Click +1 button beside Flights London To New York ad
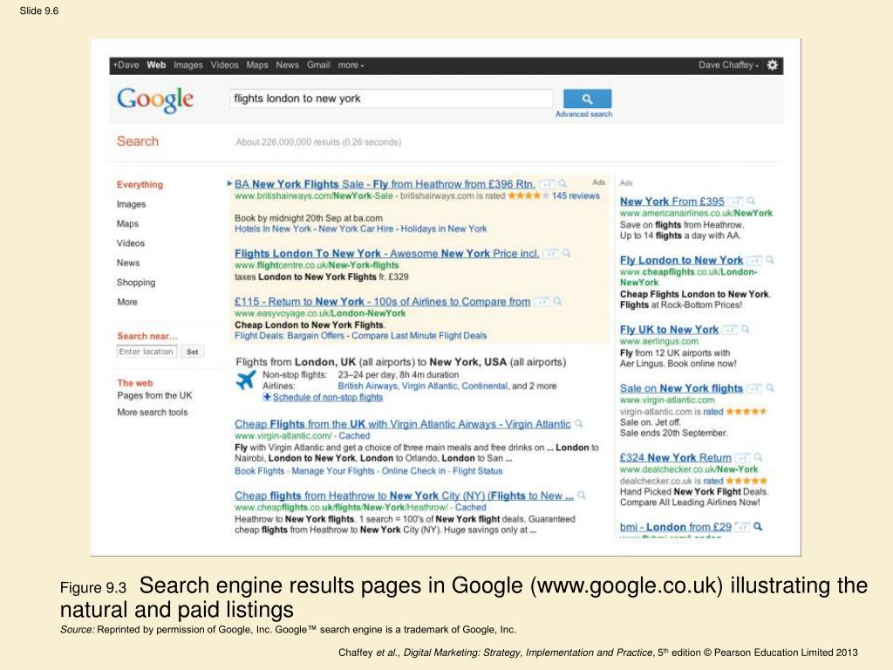Viewport: 893px width, 670px height. [551, 254]
